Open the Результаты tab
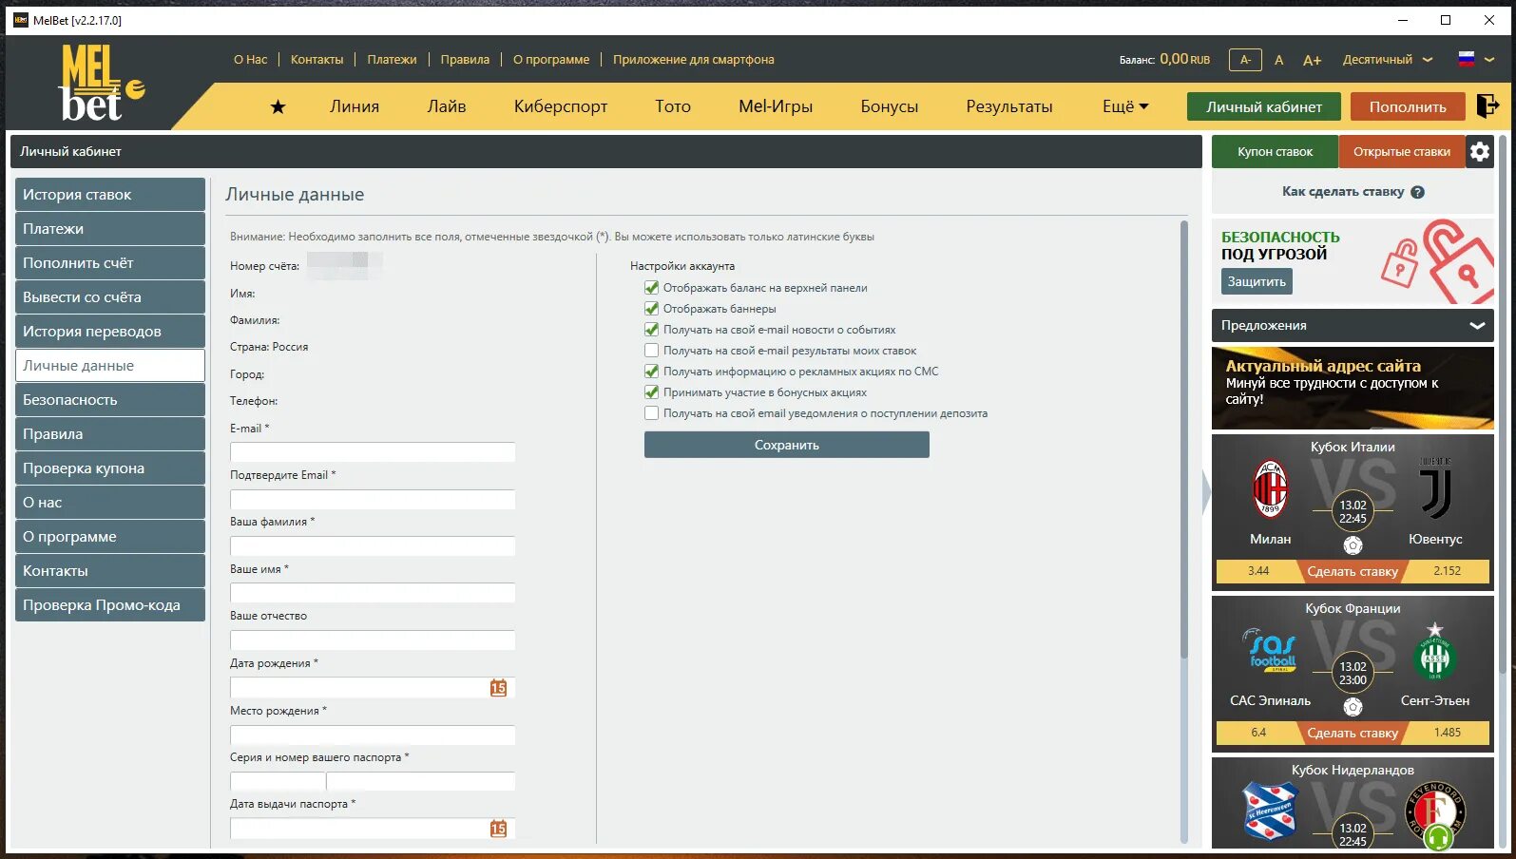This screenshot has width=1516, height=859. click(x=1009, y=106)
